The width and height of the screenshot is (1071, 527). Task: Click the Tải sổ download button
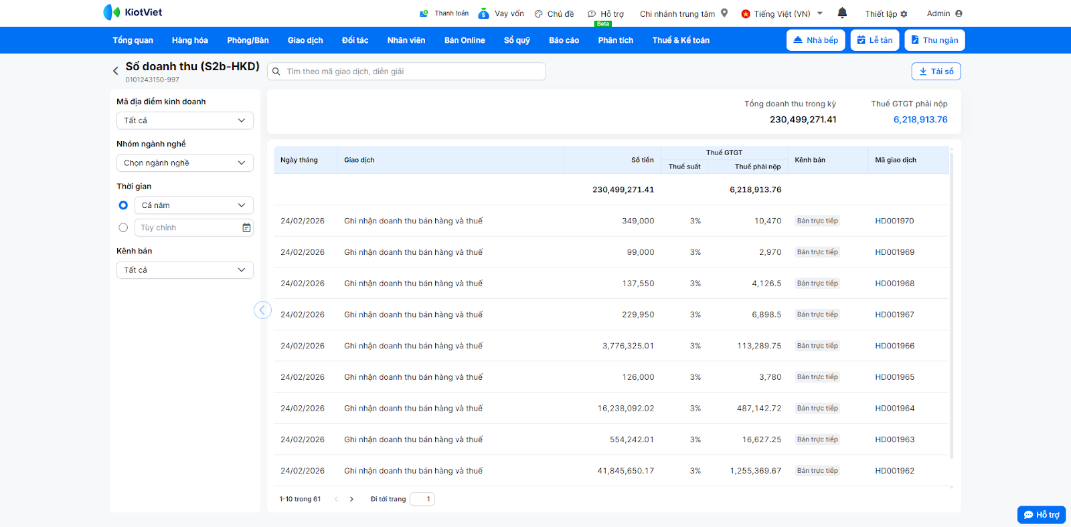(x=936, y=72)
